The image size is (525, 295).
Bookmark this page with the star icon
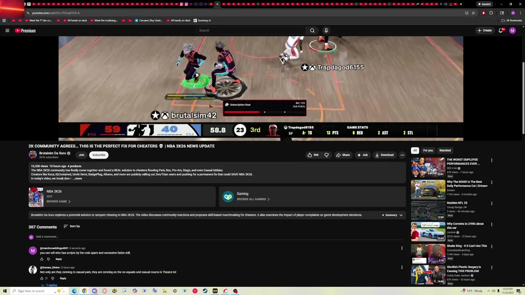tap(473, 13)
